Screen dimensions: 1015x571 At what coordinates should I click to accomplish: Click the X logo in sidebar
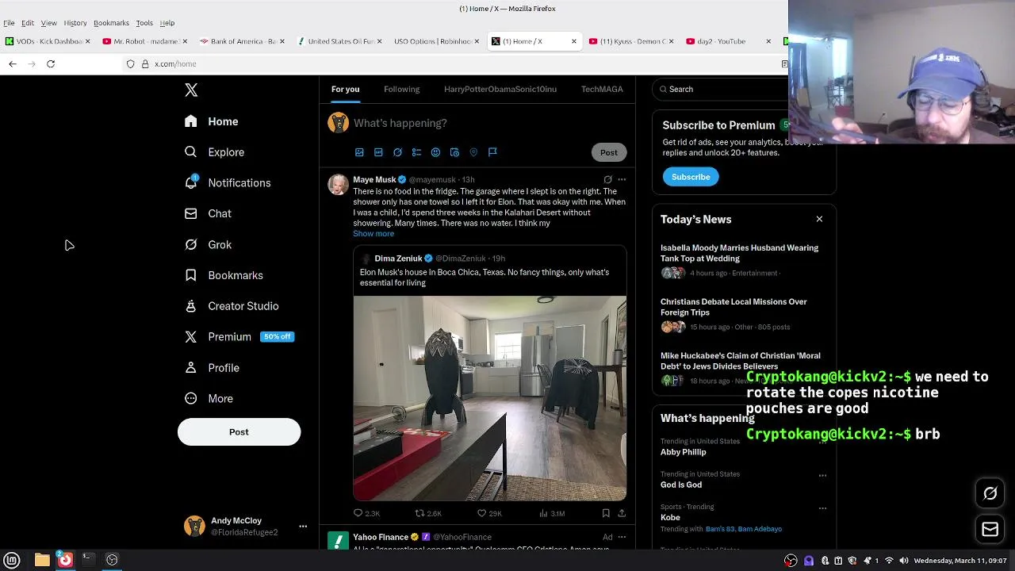[191, 90]
